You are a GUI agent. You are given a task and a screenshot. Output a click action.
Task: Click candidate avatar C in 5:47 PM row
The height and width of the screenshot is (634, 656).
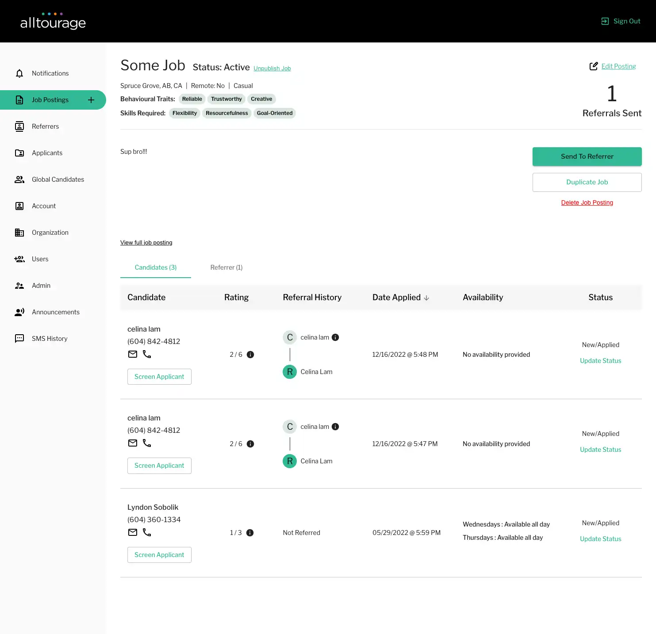(x=290, y=427)
